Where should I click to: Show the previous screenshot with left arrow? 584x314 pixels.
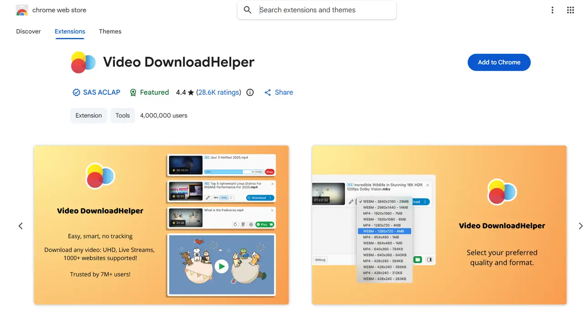tap(21, 226)
